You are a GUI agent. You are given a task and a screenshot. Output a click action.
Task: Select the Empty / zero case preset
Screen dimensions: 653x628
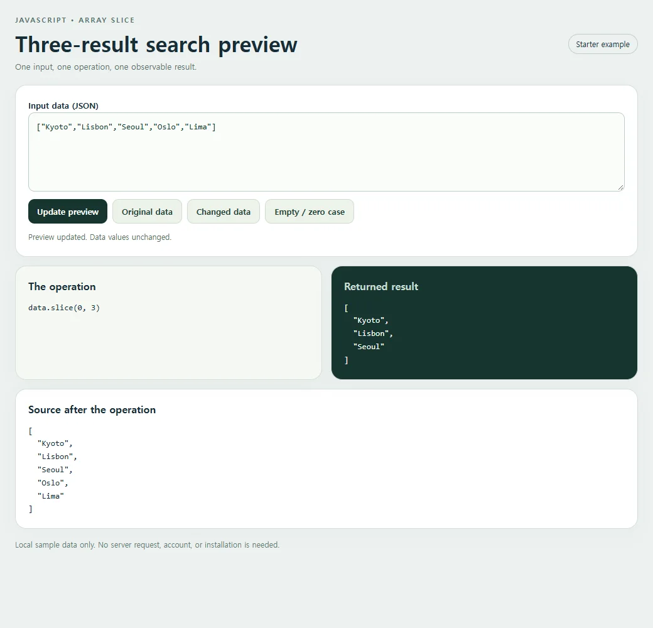pyautogui.click(x=310, y=212)
